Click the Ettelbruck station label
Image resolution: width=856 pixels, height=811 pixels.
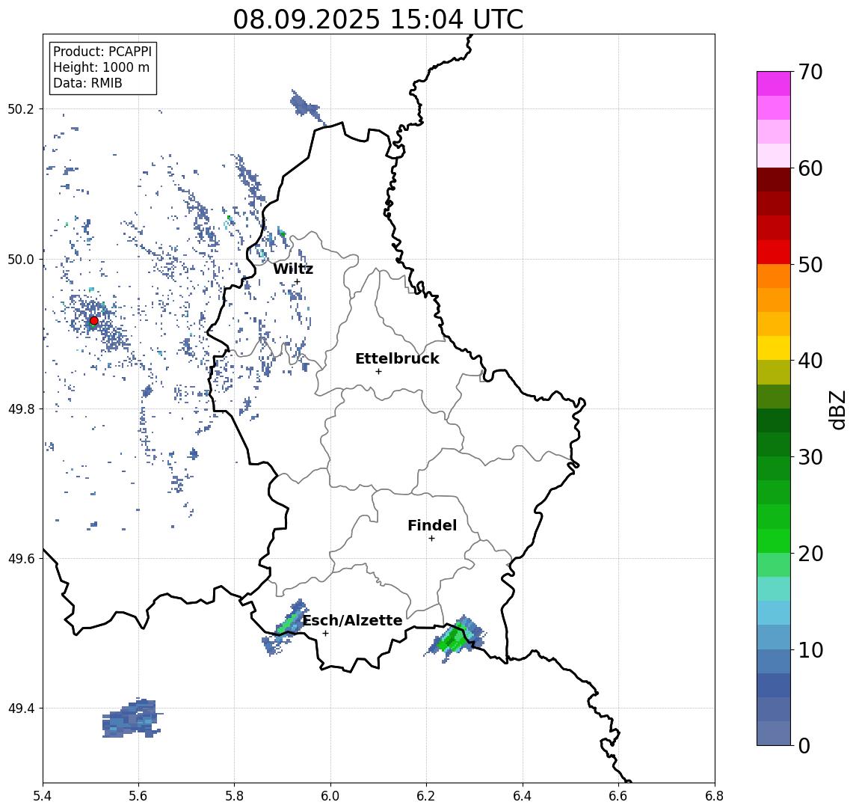(x=397, y=358)
